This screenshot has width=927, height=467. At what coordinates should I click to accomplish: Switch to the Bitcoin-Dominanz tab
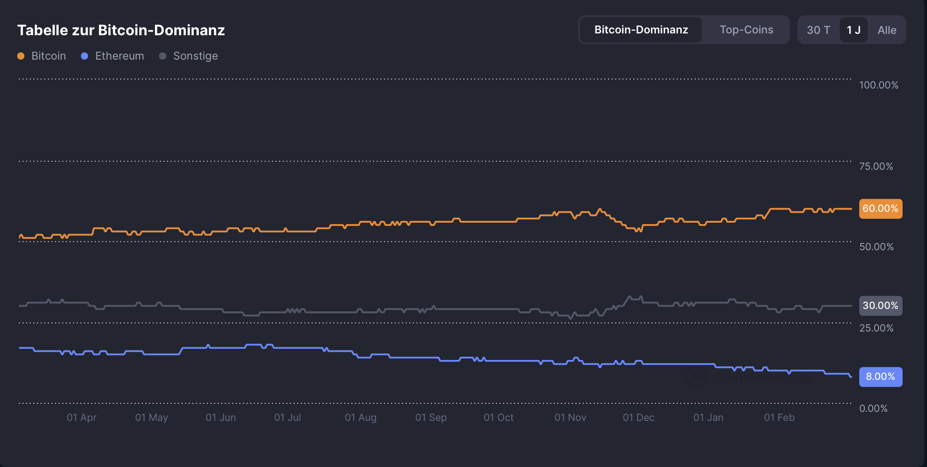click(x=641, y=30)
